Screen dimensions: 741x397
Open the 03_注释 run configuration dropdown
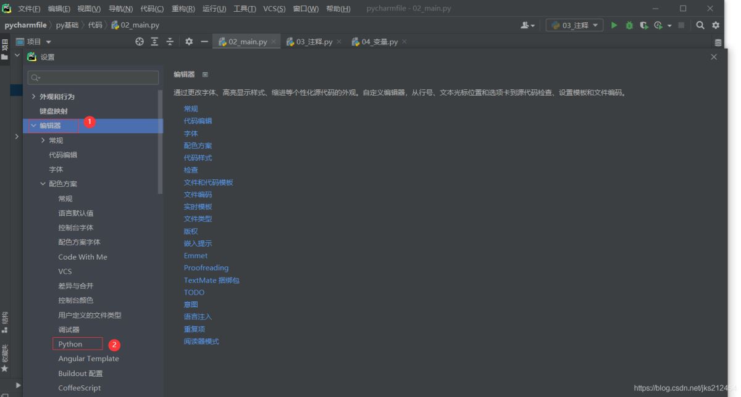[x=574, y=25]
